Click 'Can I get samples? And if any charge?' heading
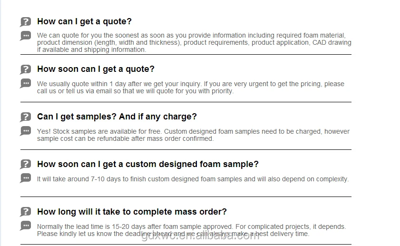 click(x=117, y=117)
